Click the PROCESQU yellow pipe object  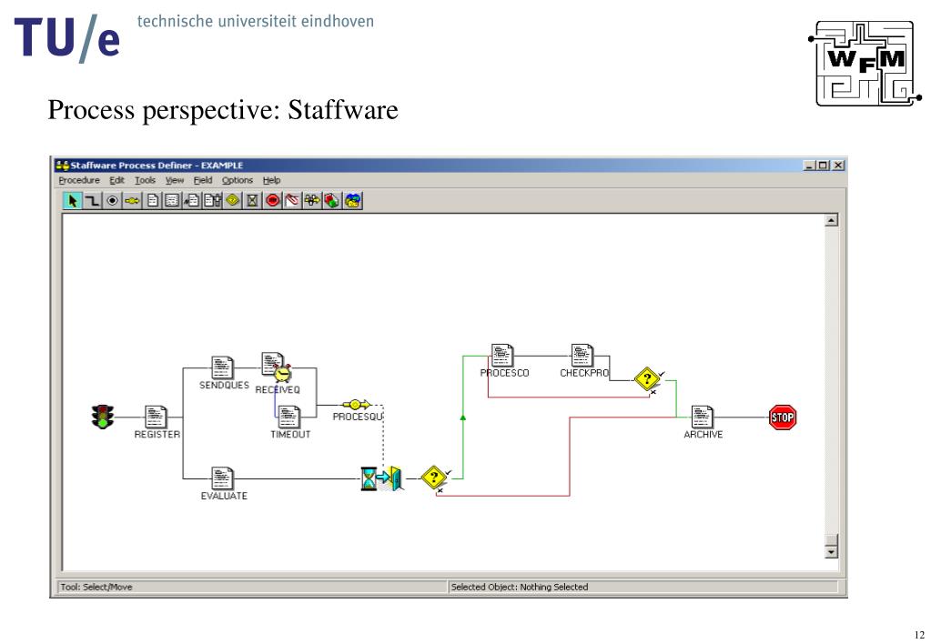click(x=356, y=404)
